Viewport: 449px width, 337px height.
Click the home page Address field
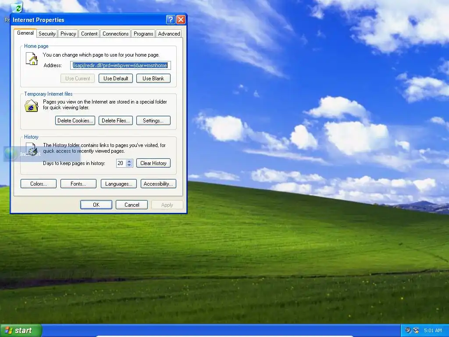(121, 65)
